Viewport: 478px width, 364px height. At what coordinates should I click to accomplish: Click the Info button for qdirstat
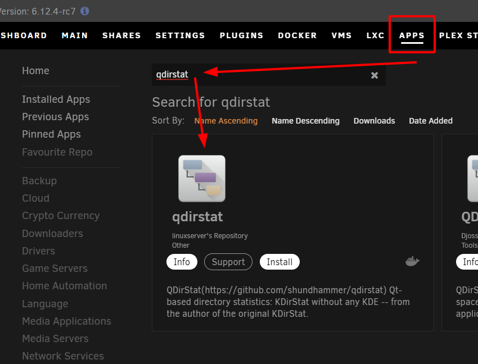pos(182,262)
